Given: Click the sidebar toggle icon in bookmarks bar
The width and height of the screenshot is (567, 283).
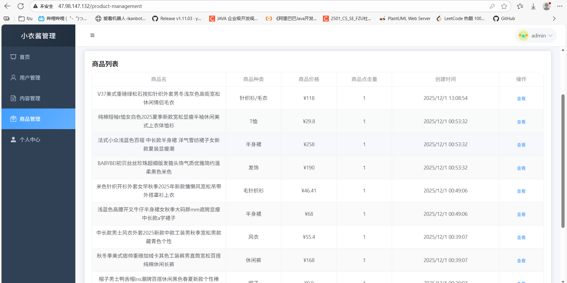Looking at the screenshot, I should [x=7, y=19].
